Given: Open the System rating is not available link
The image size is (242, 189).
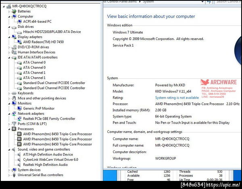Looking at the screenshot, I should (177, 98).
